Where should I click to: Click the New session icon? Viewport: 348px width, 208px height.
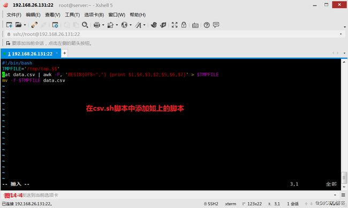[9, 25]
